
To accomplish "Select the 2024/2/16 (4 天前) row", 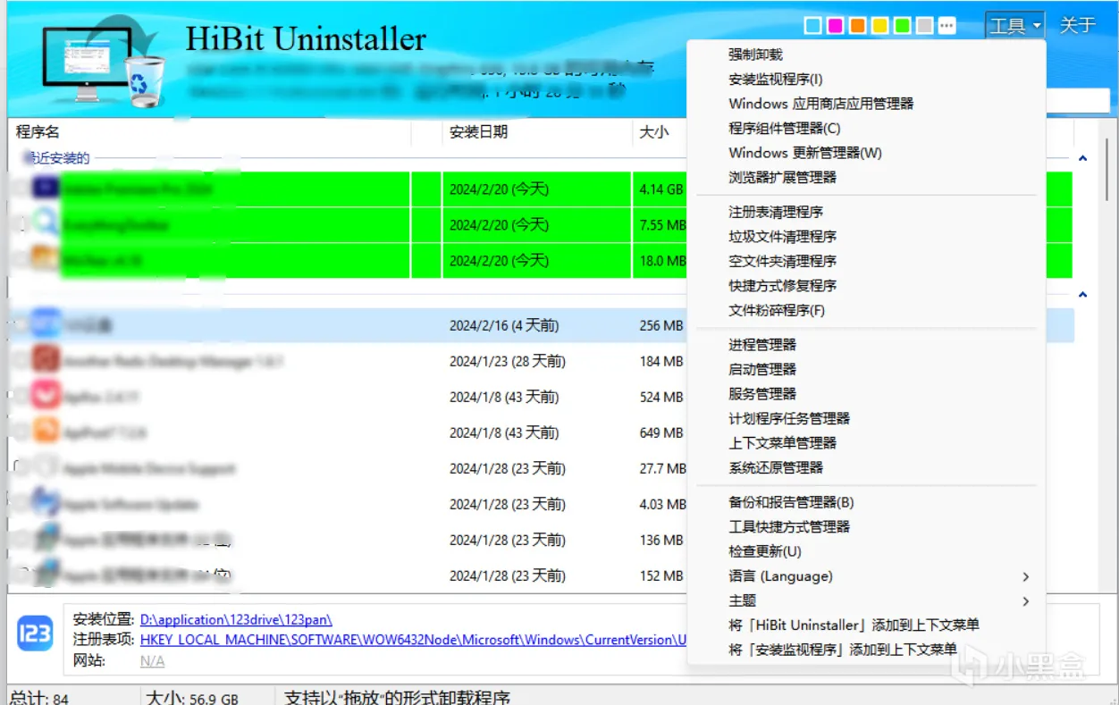I will coord(540,325).
